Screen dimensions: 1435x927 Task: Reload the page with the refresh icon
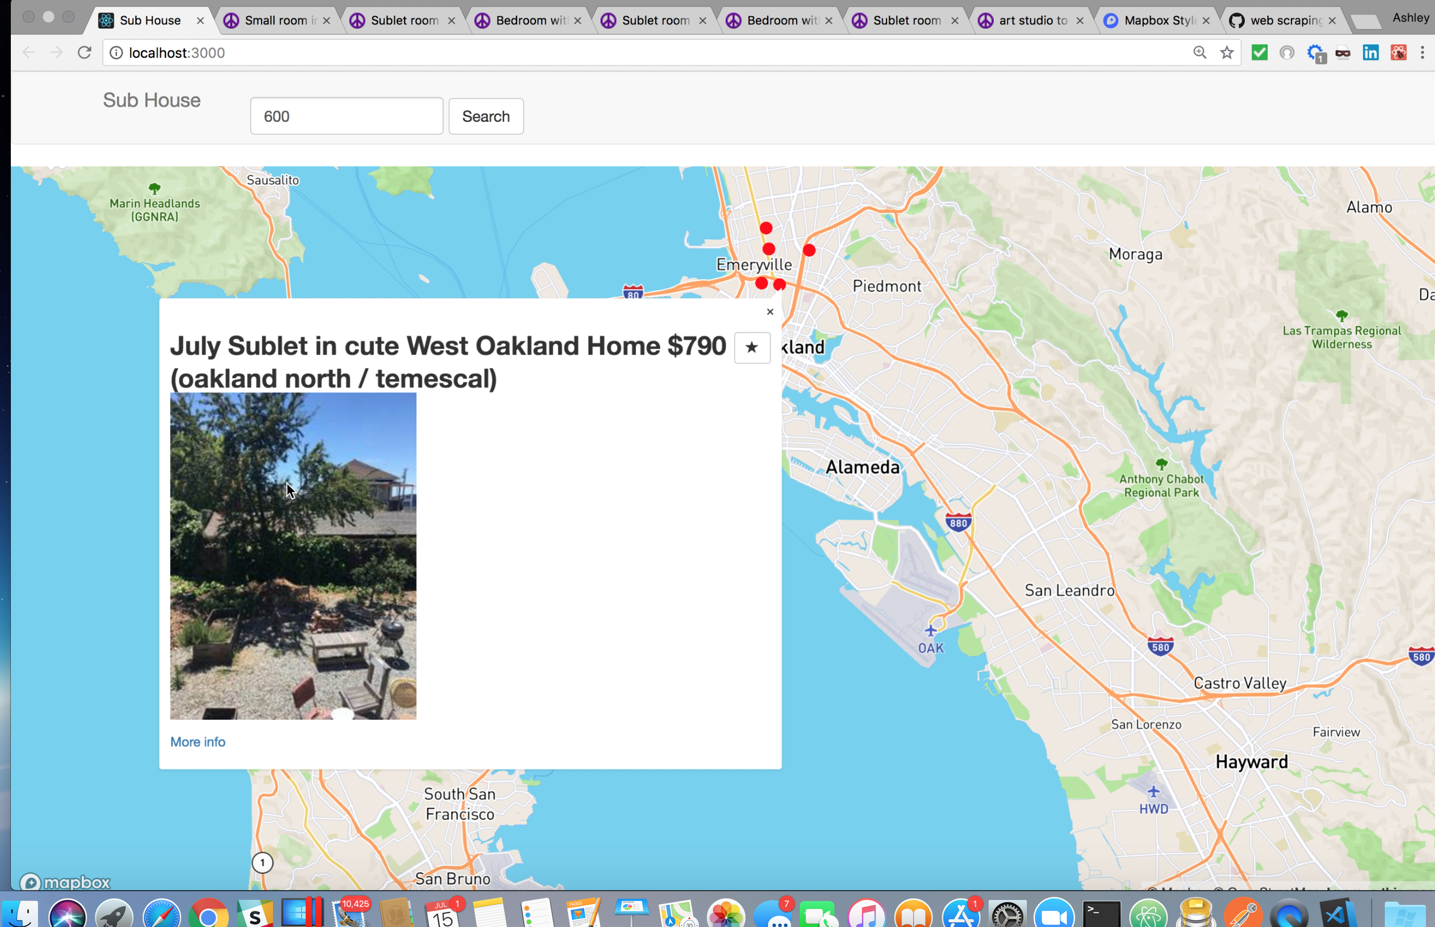pyautogui.click(x=84, y=53)
